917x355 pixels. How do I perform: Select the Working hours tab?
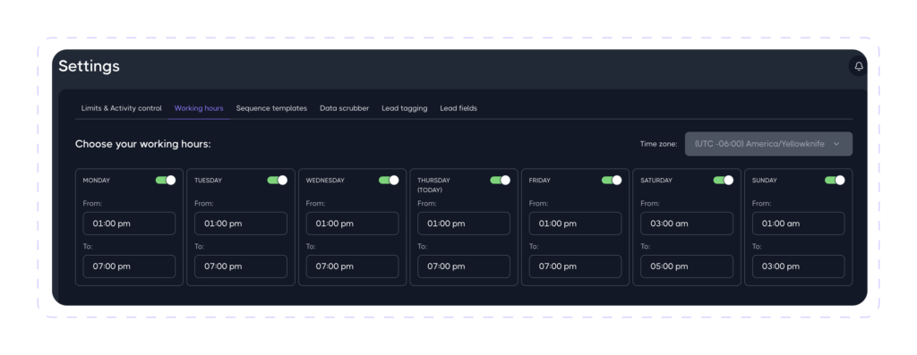click(199, 108)
